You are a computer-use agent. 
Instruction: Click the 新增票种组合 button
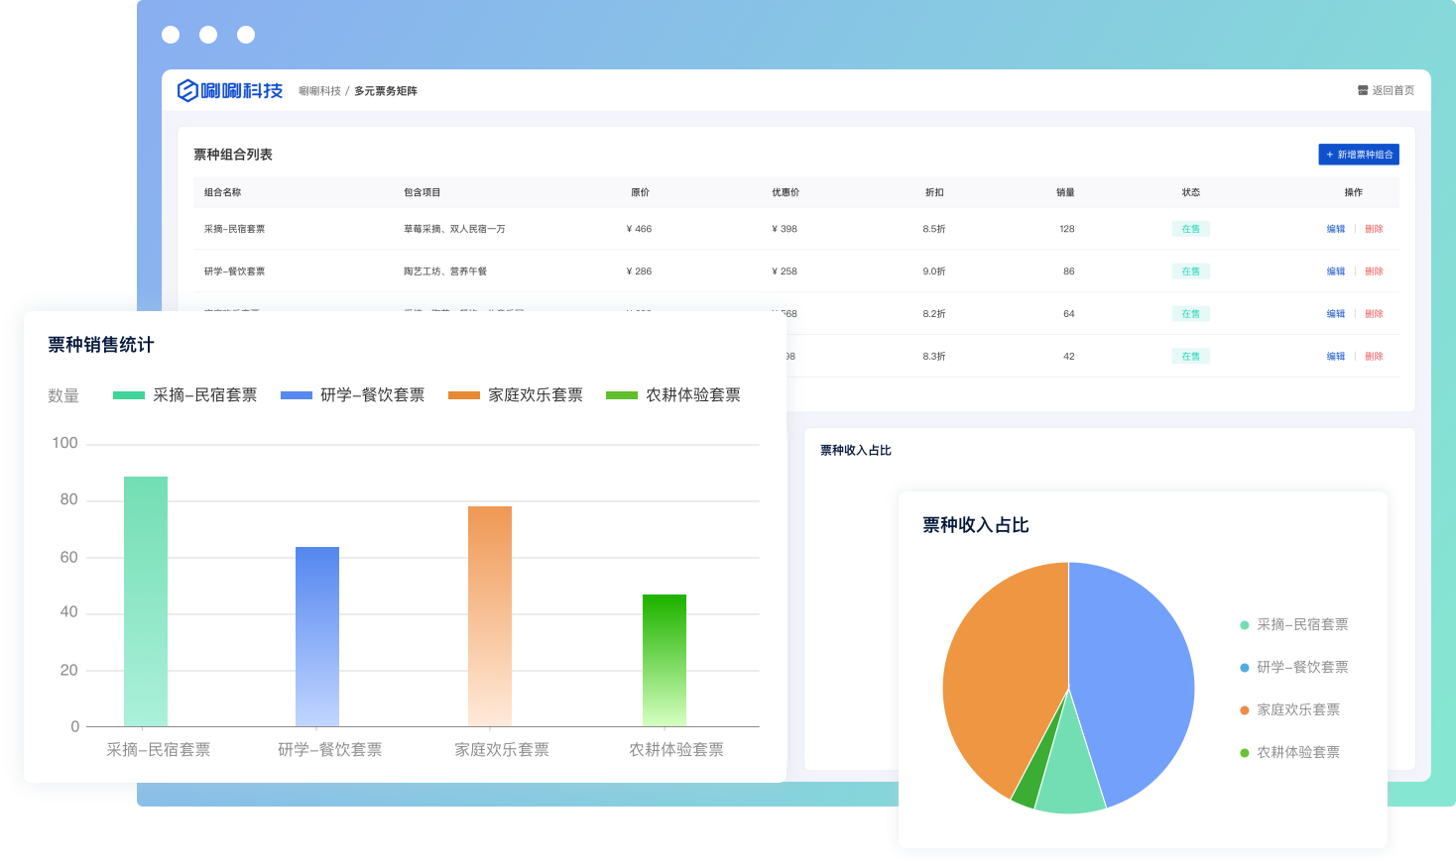(x=1358, y=155)
